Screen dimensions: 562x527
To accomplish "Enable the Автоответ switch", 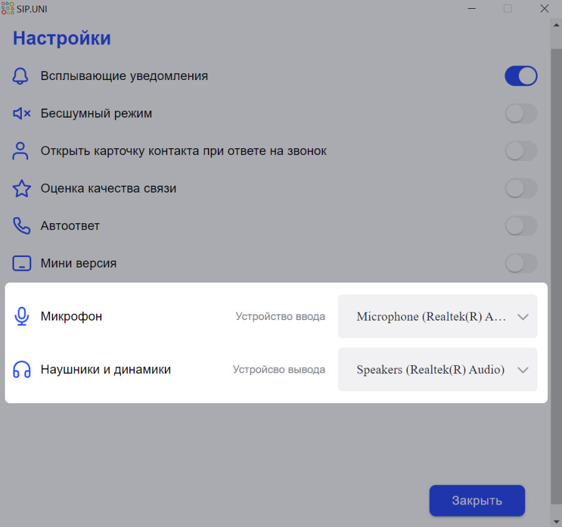I will (521, 226).
